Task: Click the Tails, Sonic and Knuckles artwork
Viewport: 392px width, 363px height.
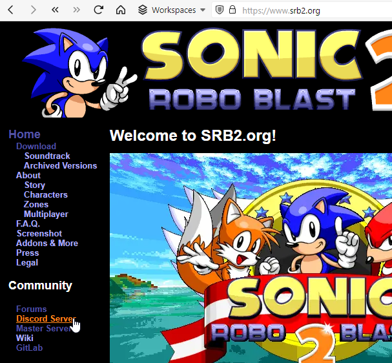Action: tap(251, 258)
